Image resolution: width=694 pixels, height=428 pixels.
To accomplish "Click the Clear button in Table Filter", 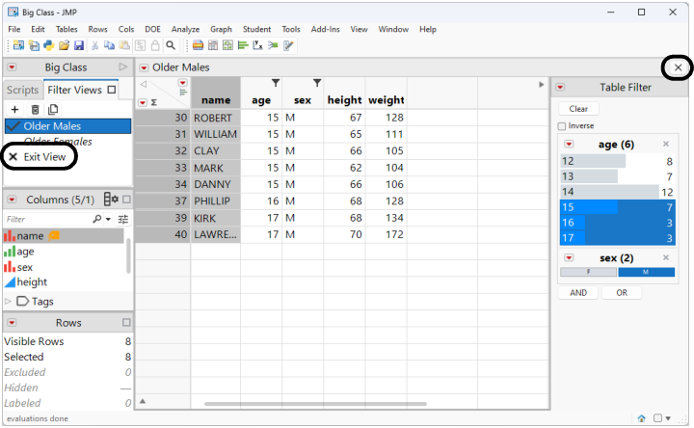I will coord(578,109).
